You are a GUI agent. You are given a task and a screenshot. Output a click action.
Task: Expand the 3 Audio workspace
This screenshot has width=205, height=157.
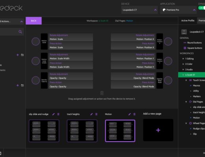pos(183,69)
